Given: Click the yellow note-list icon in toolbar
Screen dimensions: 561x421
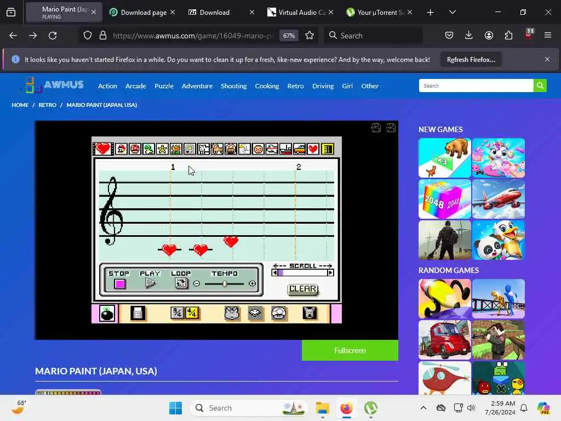Looking at the screenshot, I should point(328,149).
